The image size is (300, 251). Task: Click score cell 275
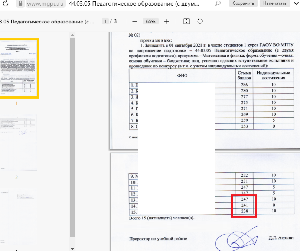point(244,103)
